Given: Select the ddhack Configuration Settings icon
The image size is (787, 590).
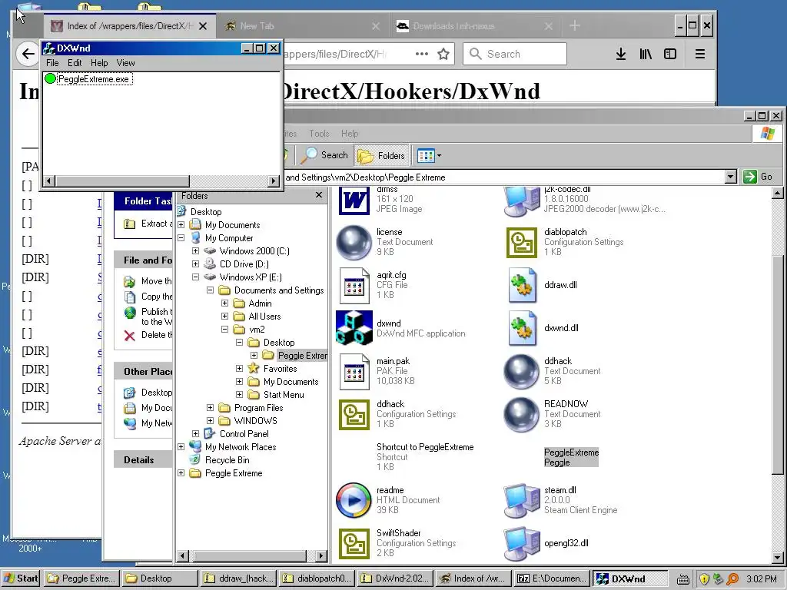Looking at the screenshot, I should coord(354,414).
